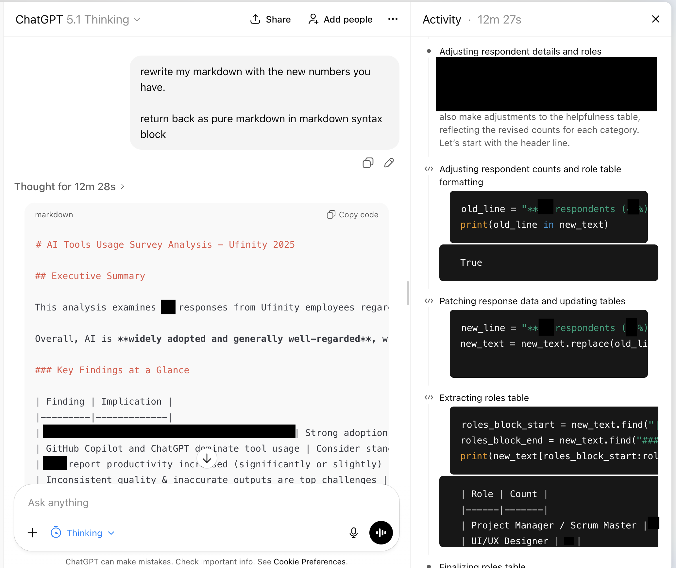The width and height of the screenshot is (676, 568).
Task: Click the chat area vertical scrollbar
Action: (408, 293)
